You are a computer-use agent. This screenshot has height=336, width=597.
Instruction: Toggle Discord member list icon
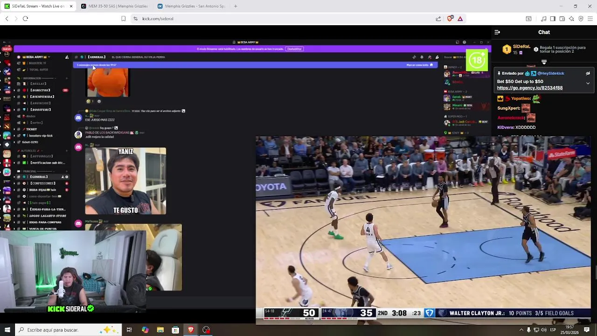pos(437,57)
